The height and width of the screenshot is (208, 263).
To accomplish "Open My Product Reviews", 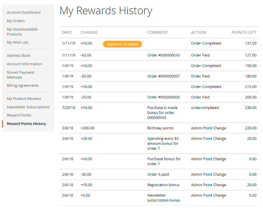I will click(x=24, y=99).
